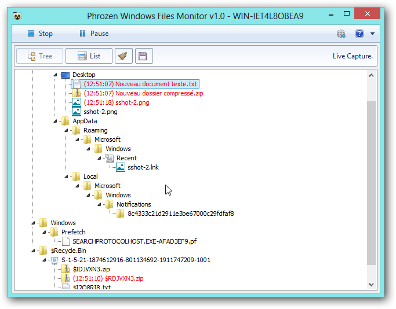This screenshot has height=309, width=396.
Task: Stop the file monitoring capture
Action: 40,34
